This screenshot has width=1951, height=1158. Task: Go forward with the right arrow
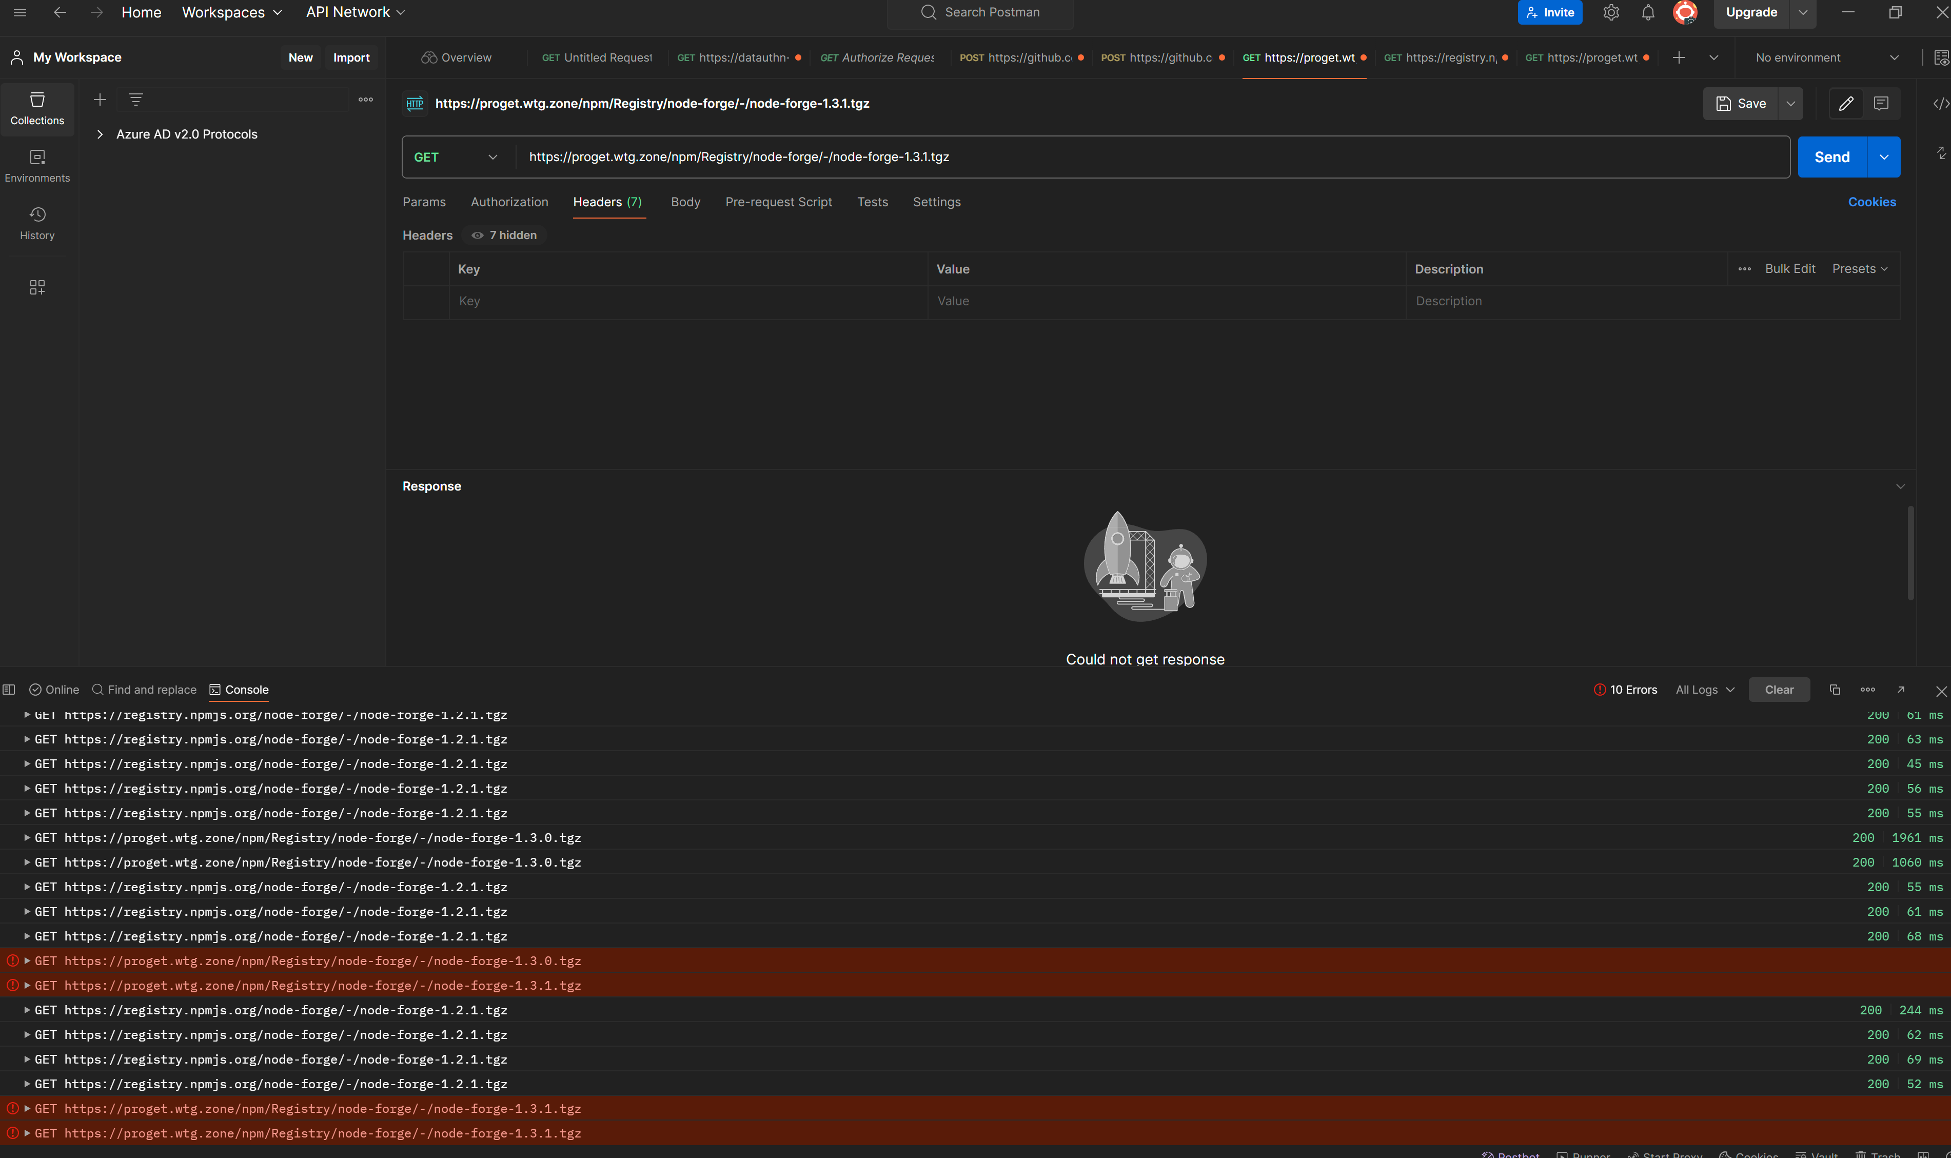click(96, 12)
